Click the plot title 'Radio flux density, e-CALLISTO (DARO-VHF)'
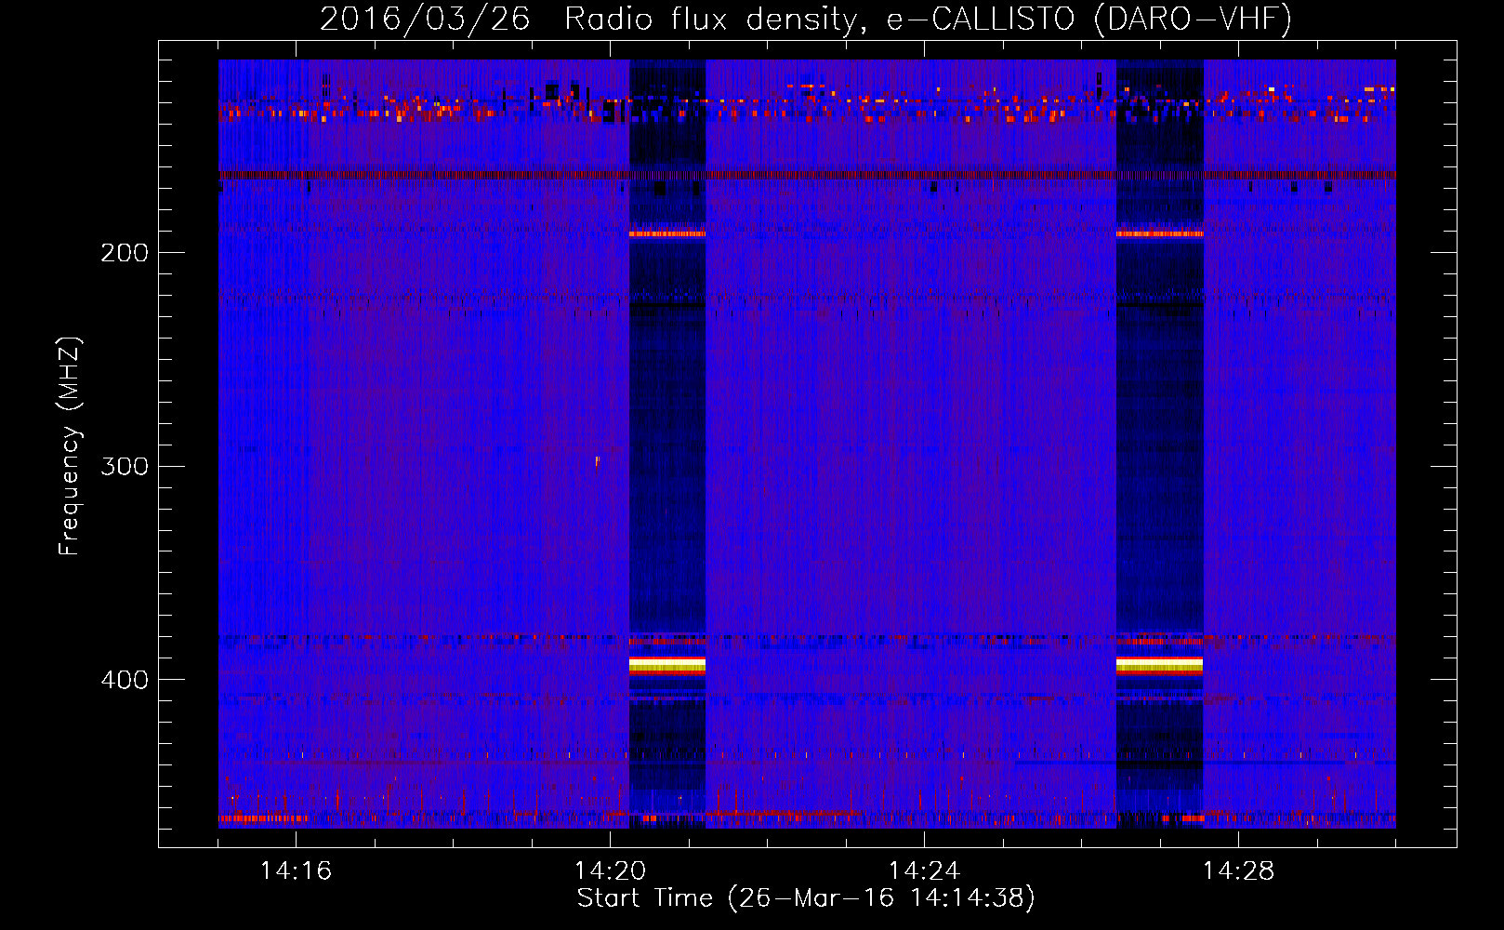The width and height of the screenshot is (1504, 930). [x=928, y=20]
